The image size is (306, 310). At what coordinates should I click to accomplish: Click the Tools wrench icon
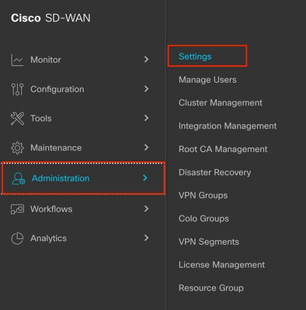coord(17,119)
